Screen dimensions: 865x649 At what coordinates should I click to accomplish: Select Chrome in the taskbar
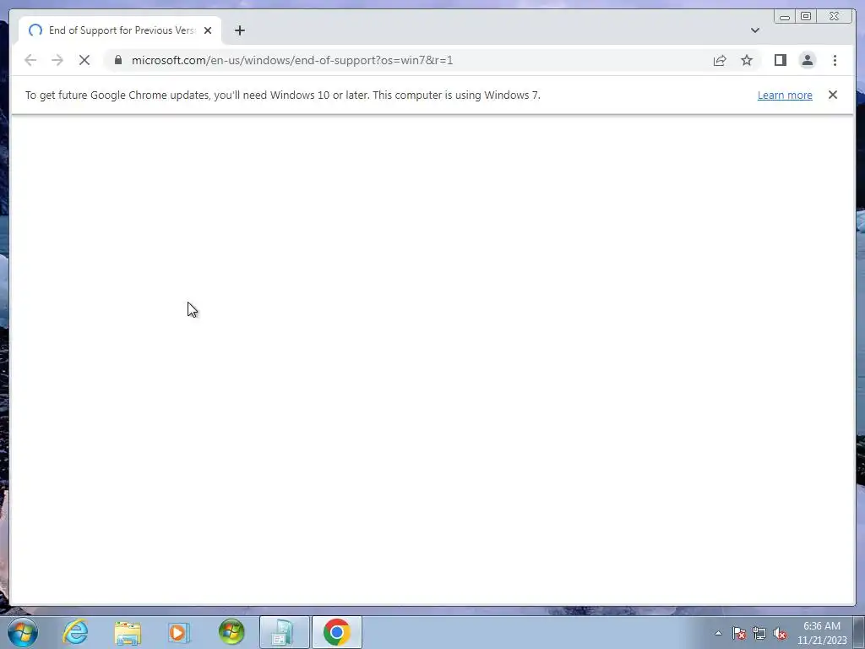[x=337, y=632]
